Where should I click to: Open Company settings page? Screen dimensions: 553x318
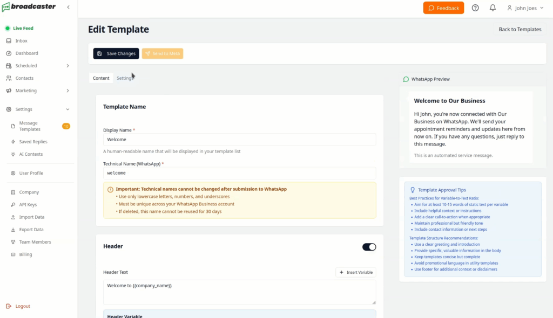click(x=29, y=192)
